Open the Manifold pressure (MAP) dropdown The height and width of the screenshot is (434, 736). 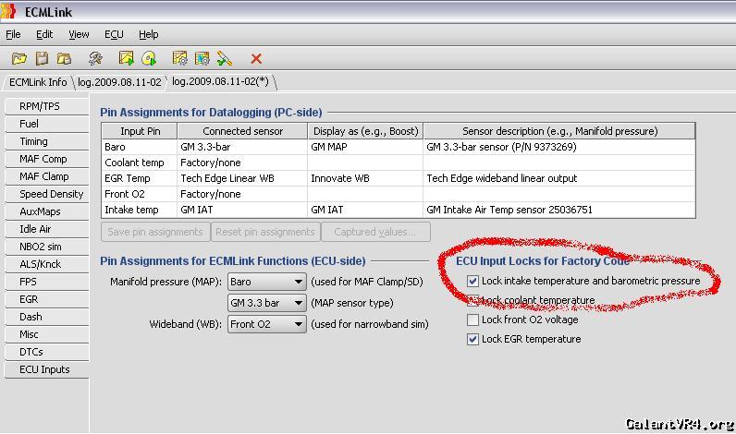[266, 282]
